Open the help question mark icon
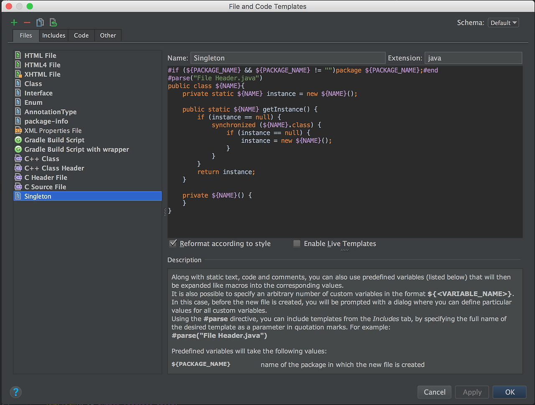Image resolution: width=535 pixels, height=405 pixels. point(16,392)
